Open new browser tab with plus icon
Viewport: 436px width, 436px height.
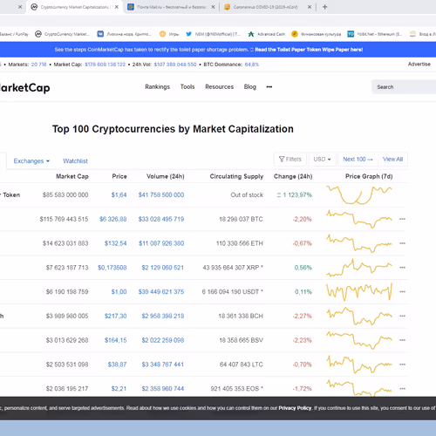[x=324, y=7]
